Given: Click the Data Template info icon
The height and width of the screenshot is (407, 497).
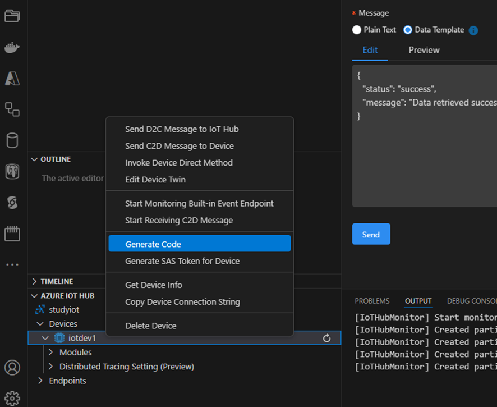Looking at the screenshot, I should [473, 30].
